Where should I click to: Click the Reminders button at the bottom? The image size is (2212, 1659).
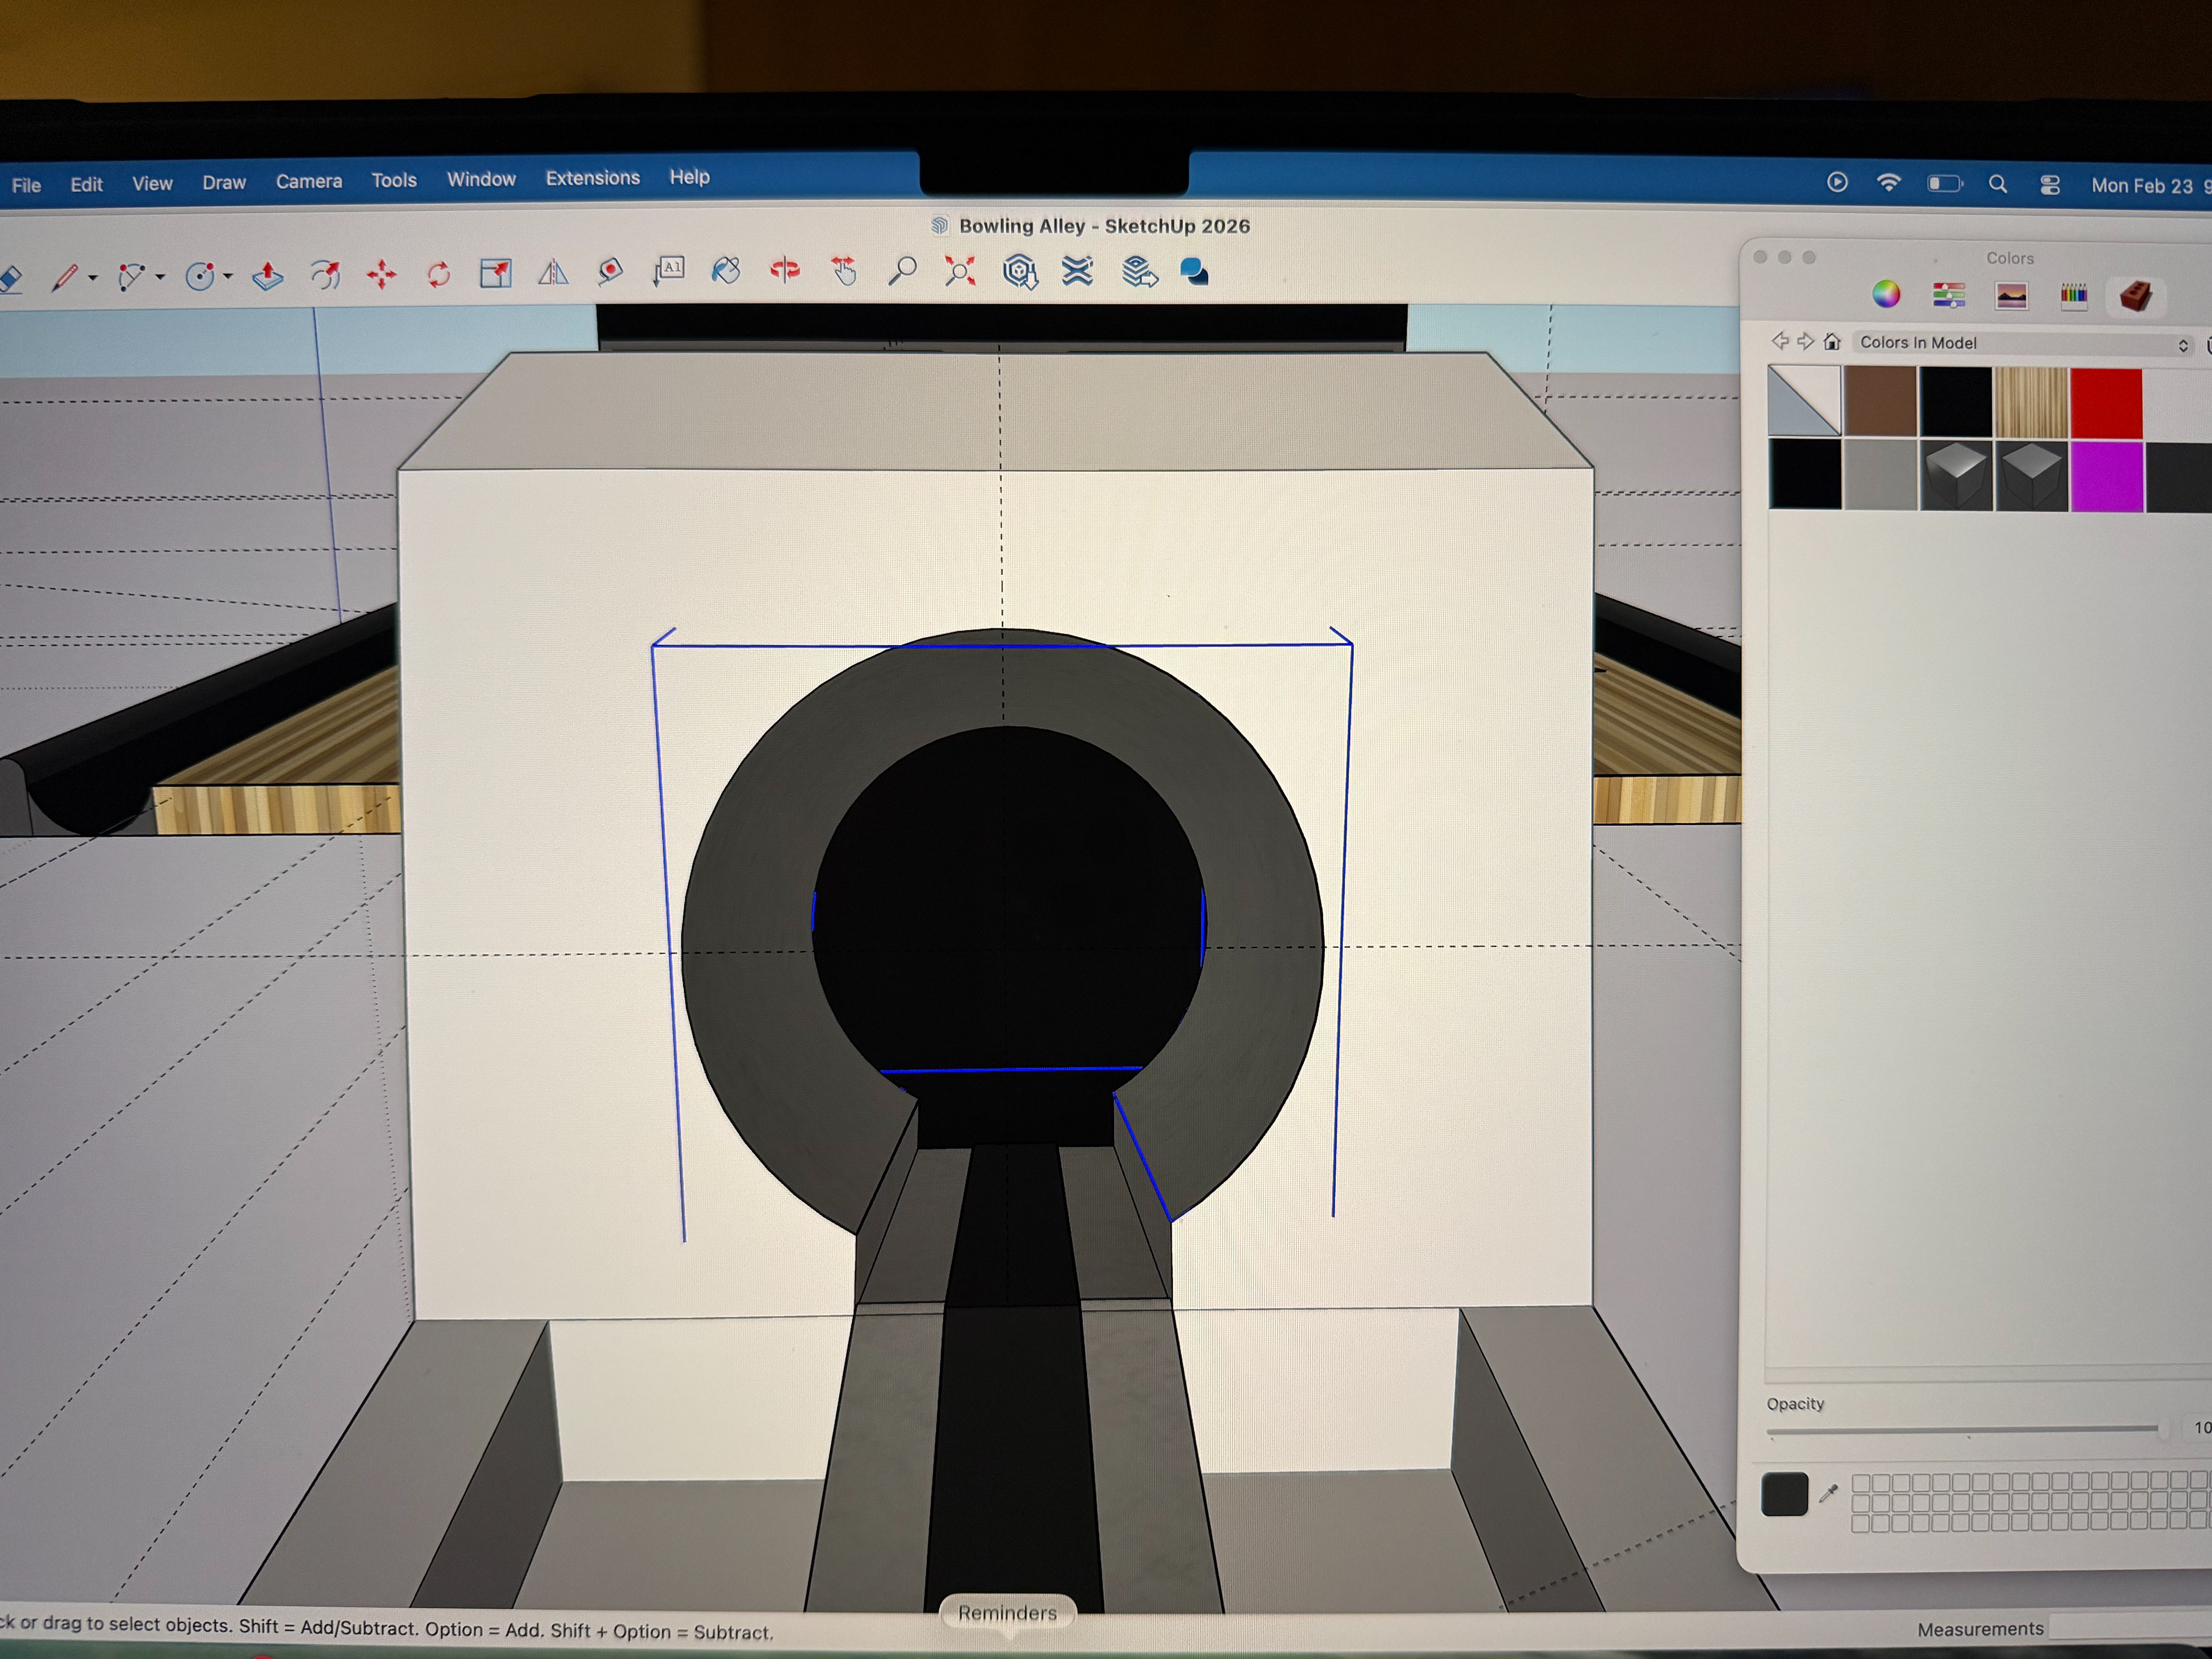click(x=1007, y=1613)
